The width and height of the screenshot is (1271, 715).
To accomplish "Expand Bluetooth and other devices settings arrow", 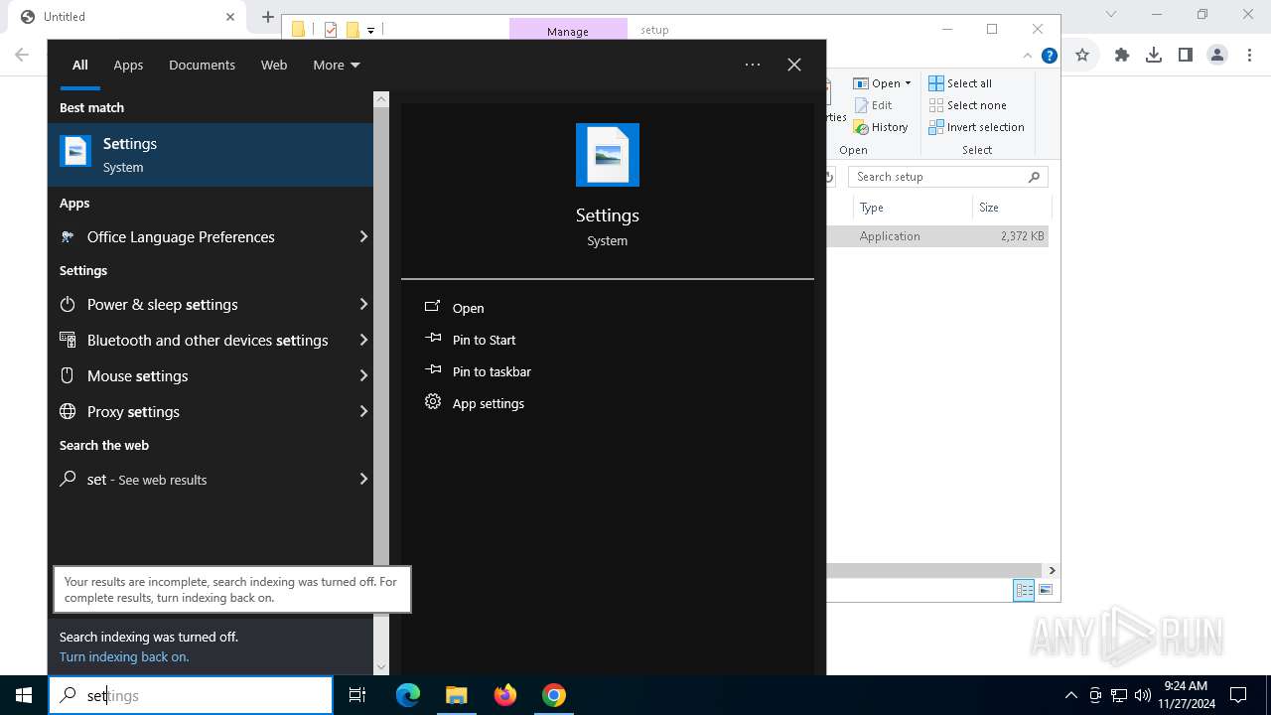I will 363,340.
